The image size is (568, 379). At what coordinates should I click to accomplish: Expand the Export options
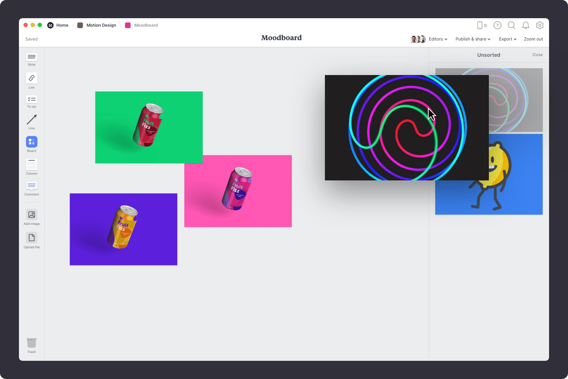[x=507, y=39]
